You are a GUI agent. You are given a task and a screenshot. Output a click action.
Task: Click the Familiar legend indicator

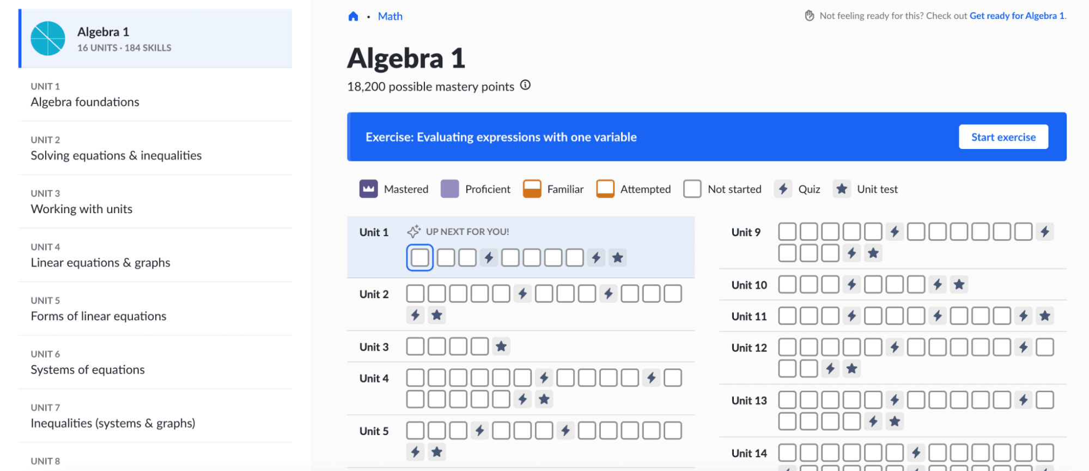pos(532,189)
